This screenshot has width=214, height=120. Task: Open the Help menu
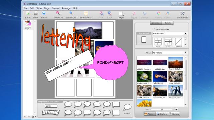pos(76,8)
